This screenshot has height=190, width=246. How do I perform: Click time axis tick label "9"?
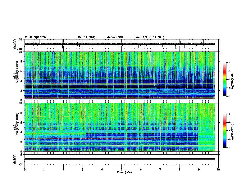[x=199, y=170]
